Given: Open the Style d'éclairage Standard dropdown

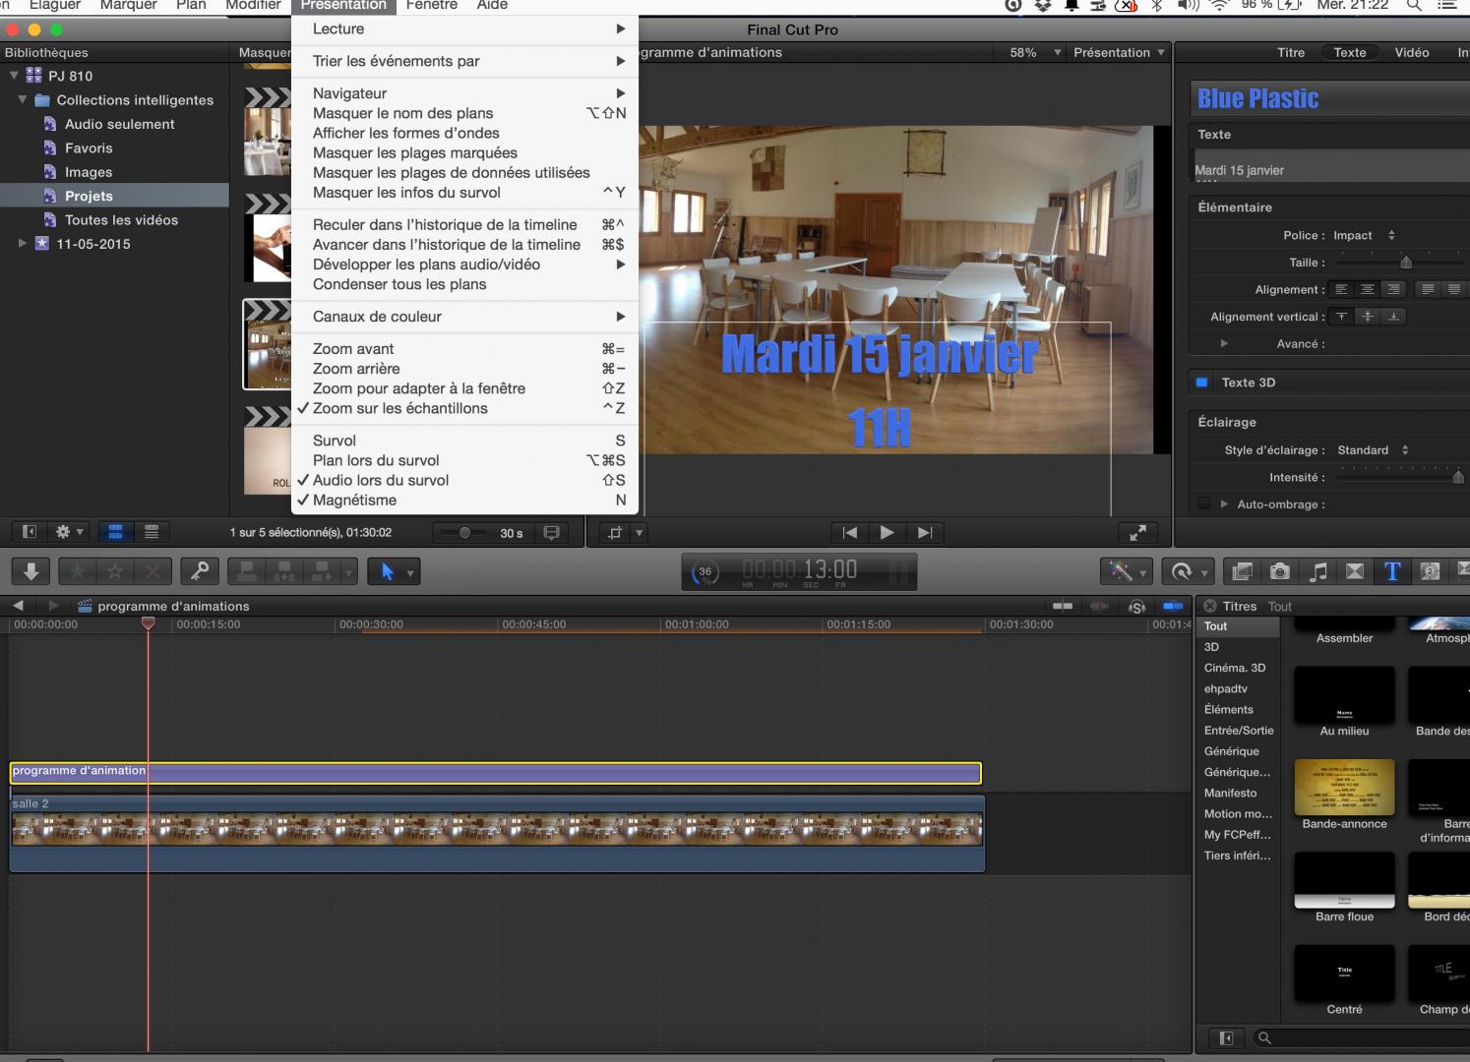Looking at the screenshot, I should point(1373,450).
